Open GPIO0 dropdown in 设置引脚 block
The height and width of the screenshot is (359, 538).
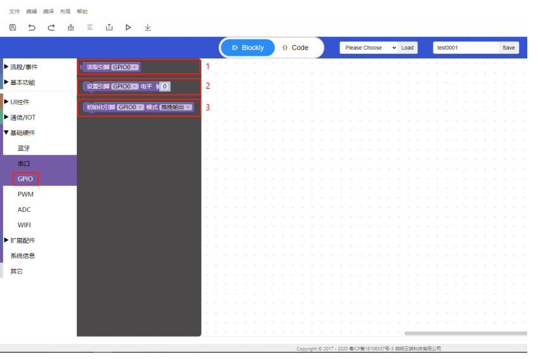[125, 86]
